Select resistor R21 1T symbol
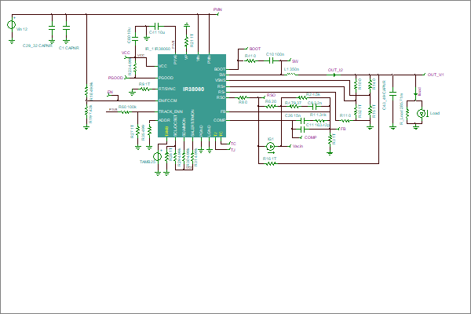Image resolution: width=471 pixels, height=314 pixels. [187, 41]
